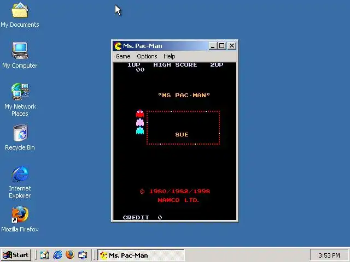
Task: Click the notepad quick launch icon
Action: (x=45, y=255)
